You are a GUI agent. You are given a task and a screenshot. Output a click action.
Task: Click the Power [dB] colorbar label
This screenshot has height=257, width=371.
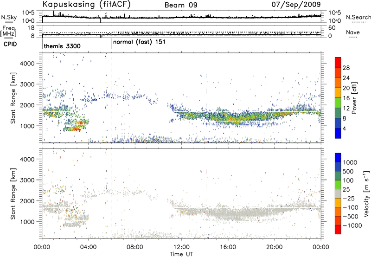coord(354,98)
